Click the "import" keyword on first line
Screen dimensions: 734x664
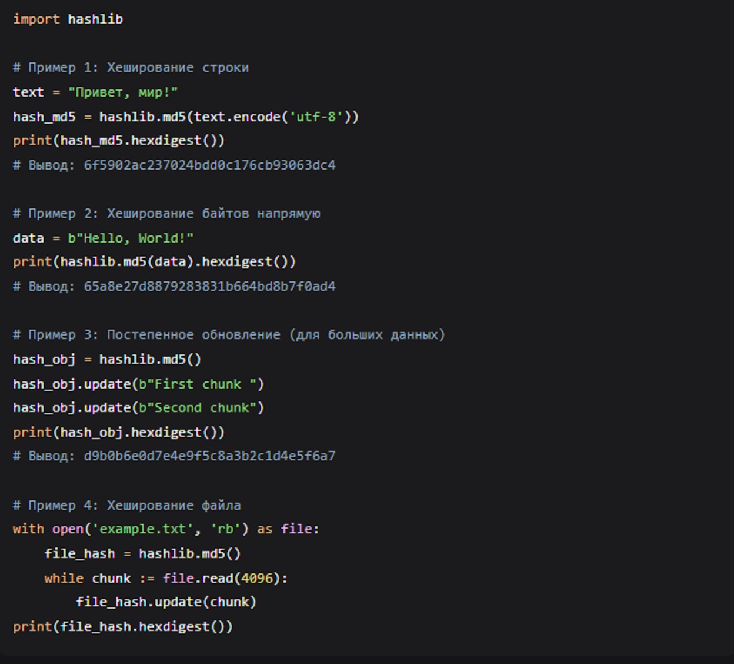tap(36, 19)
